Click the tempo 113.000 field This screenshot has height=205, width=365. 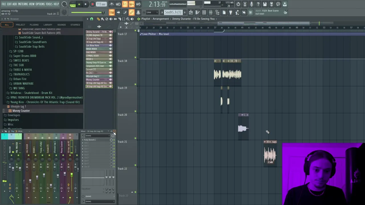point(101,4)
